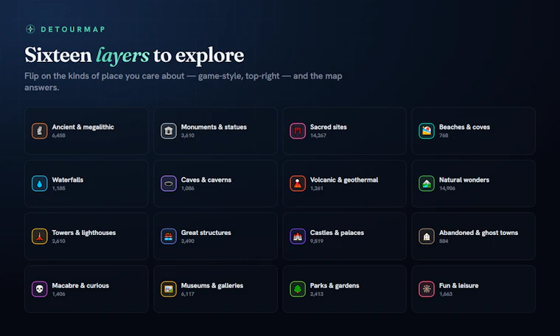This screenshot has width=560, height=336.
Task: Click the Ancient & megalithic moai icon
Action: [x=39, y=130]
